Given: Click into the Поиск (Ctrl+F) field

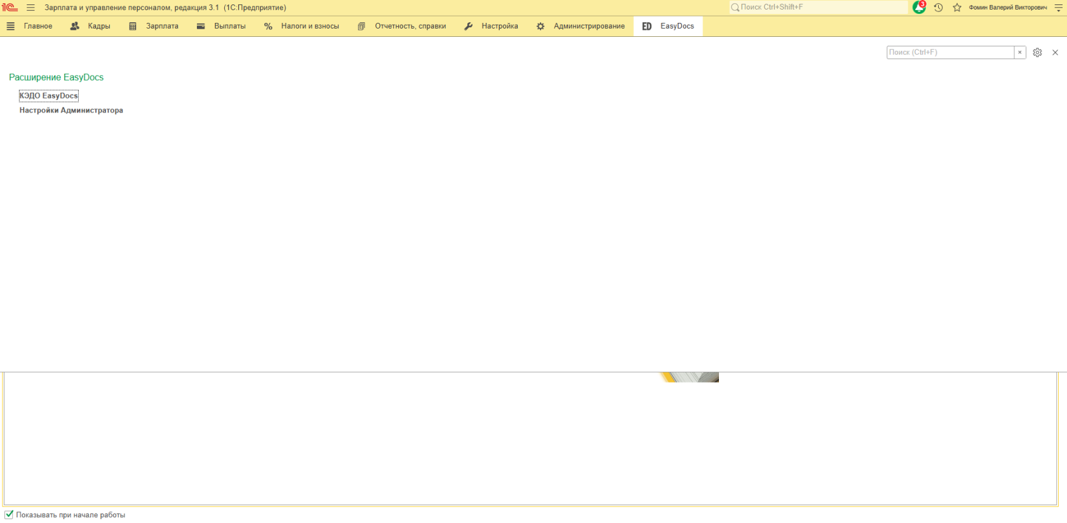Looking at the screenshot, I should (x=950, y=53).
